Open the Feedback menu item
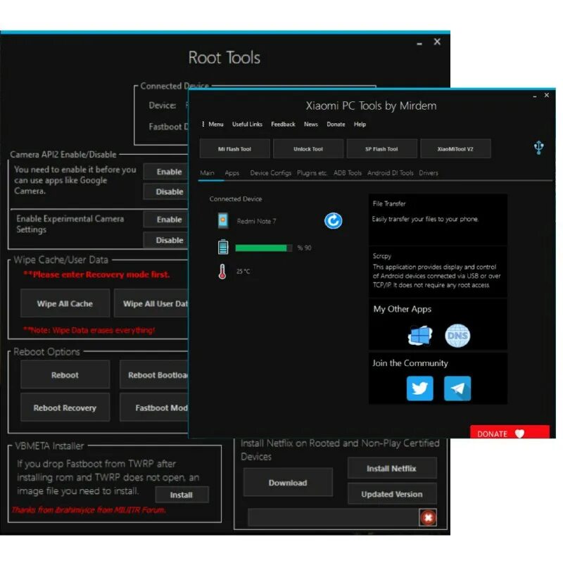This screenshot has width=563, height=563. click(283, 125)
